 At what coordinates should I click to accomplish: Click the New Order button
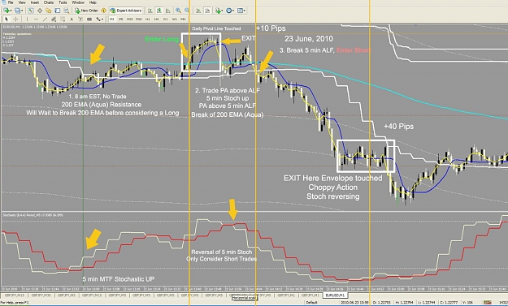86,11
